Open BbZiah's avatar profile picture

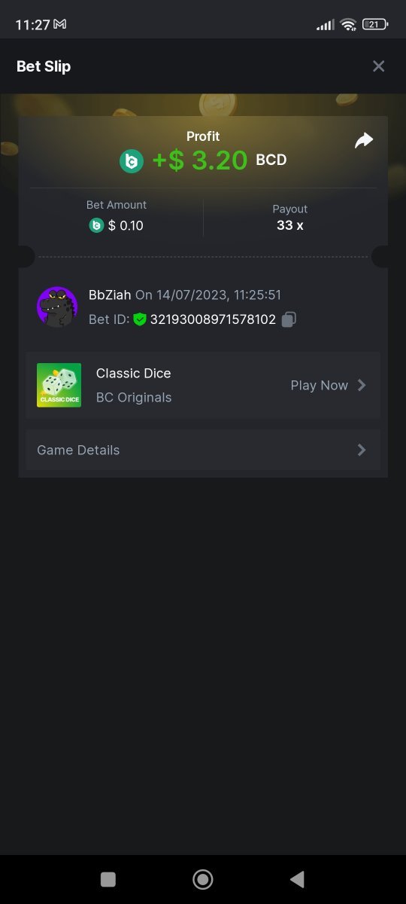tap(57, 307)
